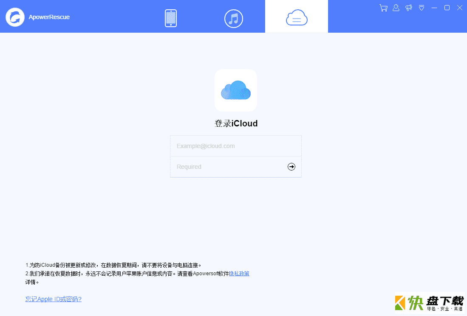
Task: Click the 忘记Apple ID或密码? link
Action: 53,299
